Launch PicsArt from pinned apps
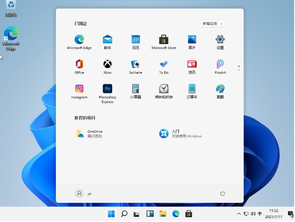 [220, 65]
